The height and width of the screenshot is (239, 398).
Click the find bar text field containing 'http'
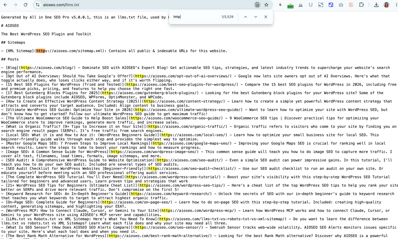[196, 17]
